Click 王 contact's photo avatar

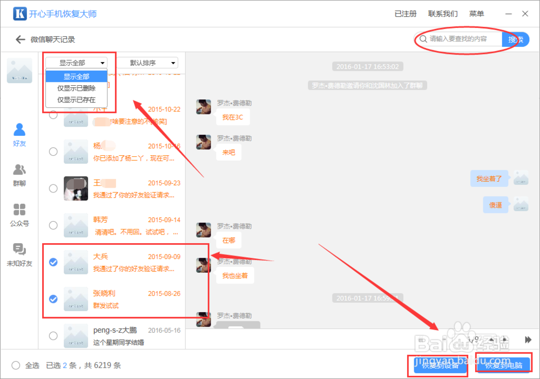coord(76,189)
